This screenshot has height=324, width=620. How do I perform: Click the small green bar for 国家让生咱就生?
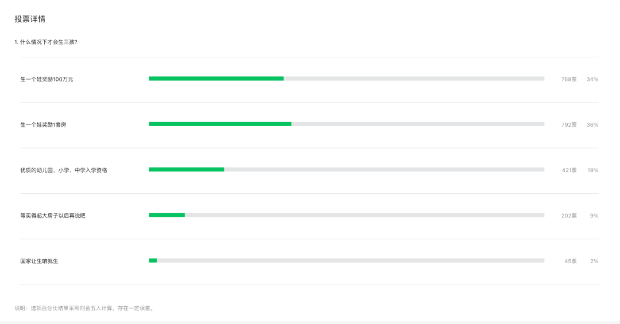coord(153,260)
